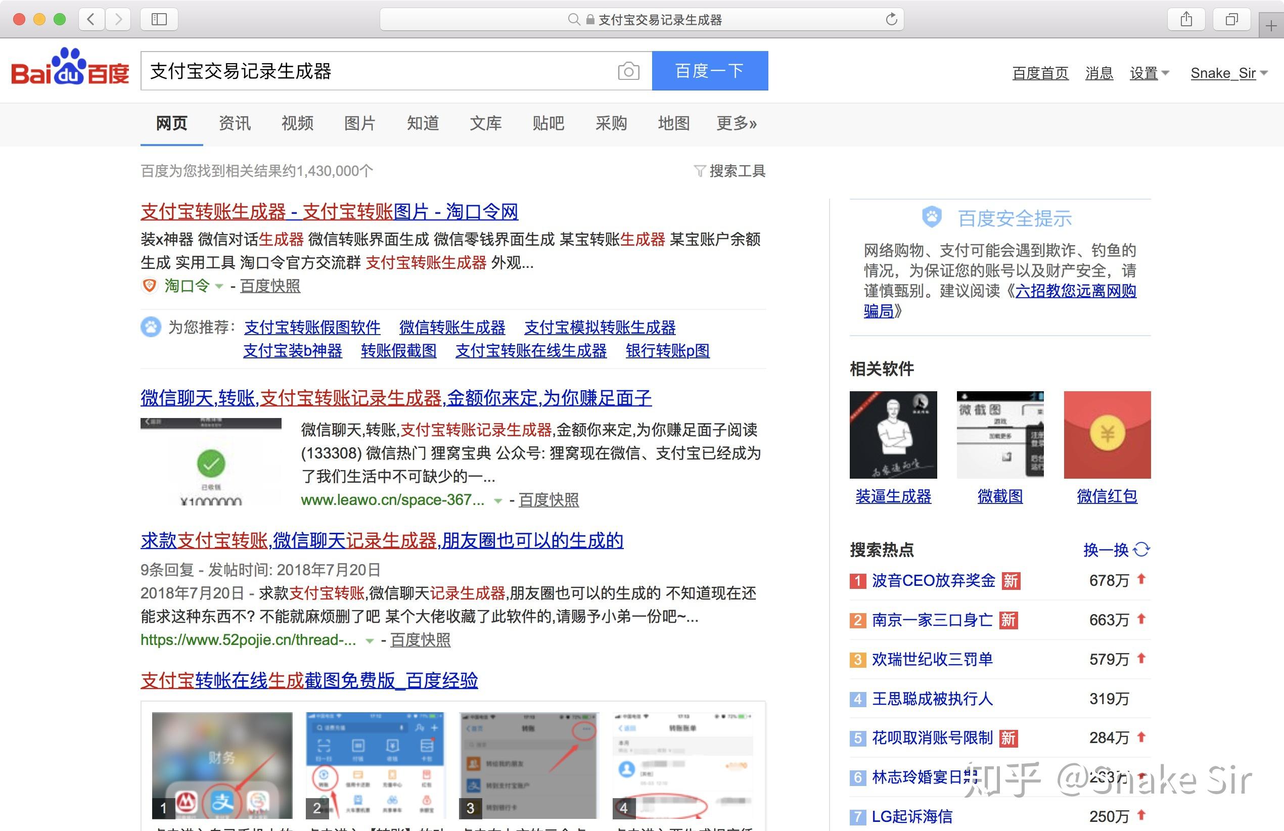The width and height of the screenshot is (1284, 831).
Task: Open the 采购 tab
Action: click(x=611, y=123)
